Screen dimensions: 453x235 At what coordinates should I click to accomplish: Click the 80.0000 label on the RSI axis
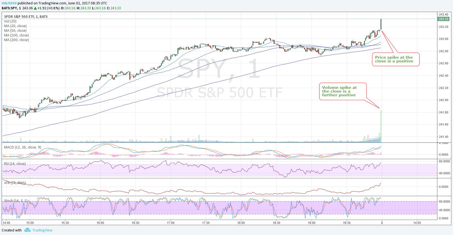pyautogui.click(x=444, y=161)
